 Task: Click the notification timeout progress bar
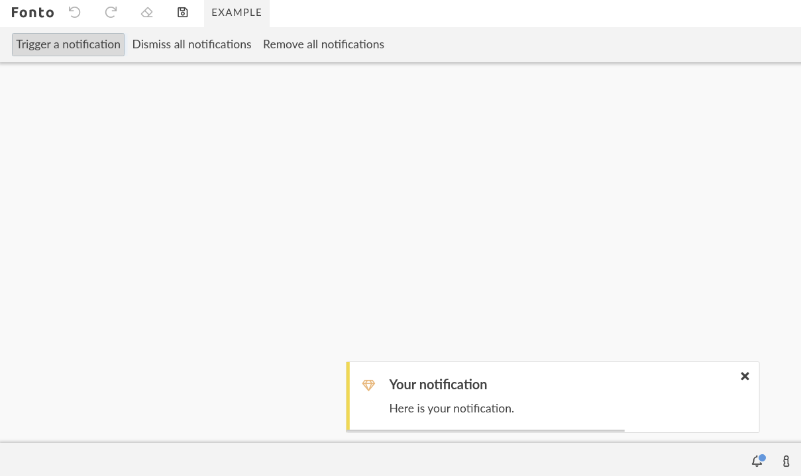tap(487, 430)
